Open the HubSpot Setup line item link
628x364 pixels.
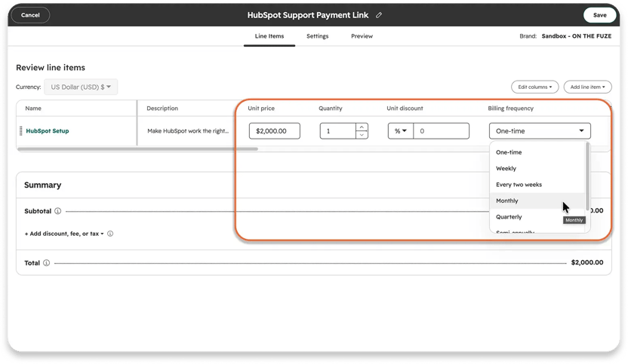click(48, 131)
